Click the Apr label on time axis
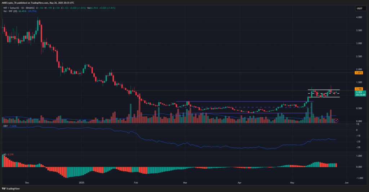The width and height of the screenshot is (369, 192). point(240,183)
